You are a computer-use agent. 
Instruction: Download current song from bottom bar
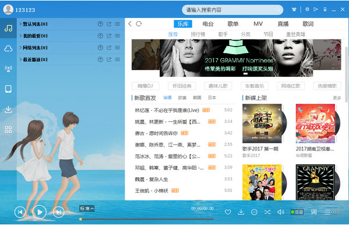tap(241, 212)
